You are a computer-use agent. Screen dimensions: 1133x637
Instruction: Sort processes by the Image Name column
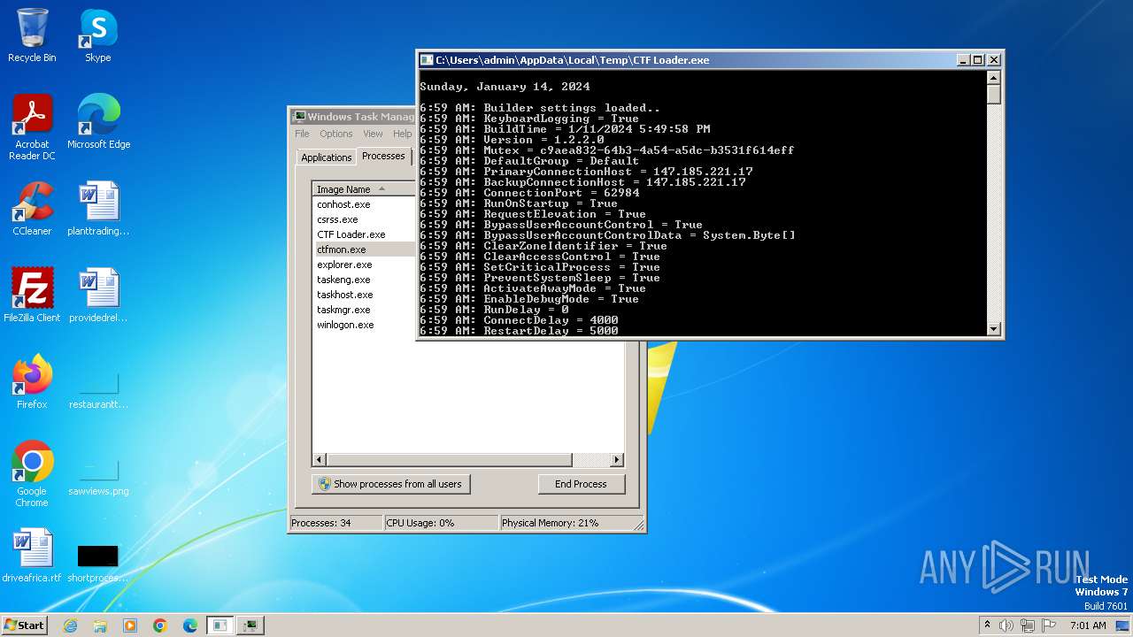click(x=364, y=189)
